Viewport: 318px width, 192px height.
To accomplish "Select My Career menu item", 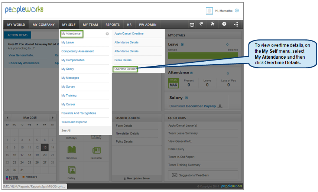I will pyautogui.click(x=68, y=104).
